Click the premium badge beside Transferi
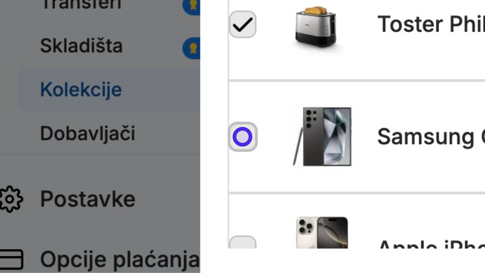 (x=192, y=6)
